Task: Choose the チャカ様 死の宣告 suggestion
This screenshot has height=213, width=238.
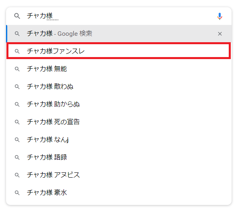Action: point(119,122)
